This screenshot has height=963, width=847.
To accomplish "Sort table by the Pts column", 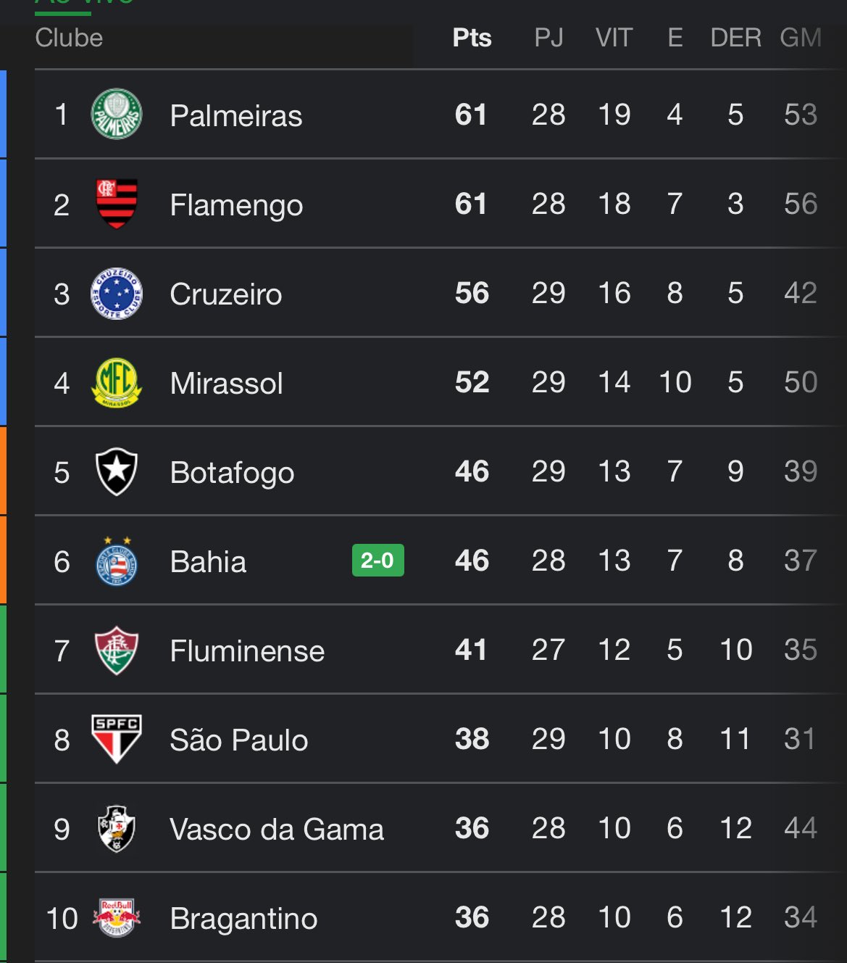I will (x=472, y=38).
